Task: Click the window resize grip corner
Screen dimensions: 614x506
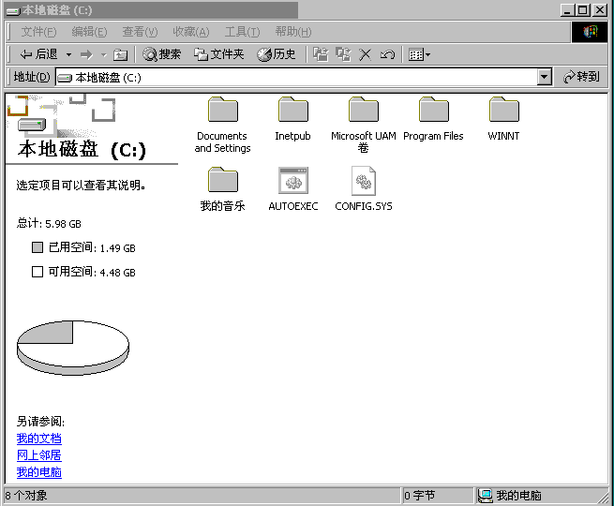Action: [603, 498]
